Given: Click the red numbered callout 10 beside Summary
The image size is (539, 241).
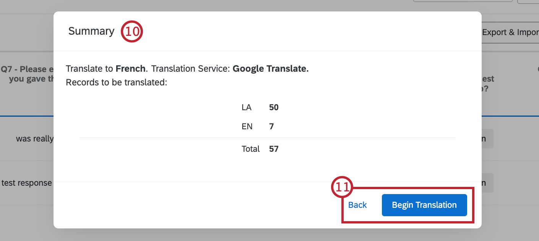Looking at the screenshot, I should pyautogui.click(x=132, y=31).
